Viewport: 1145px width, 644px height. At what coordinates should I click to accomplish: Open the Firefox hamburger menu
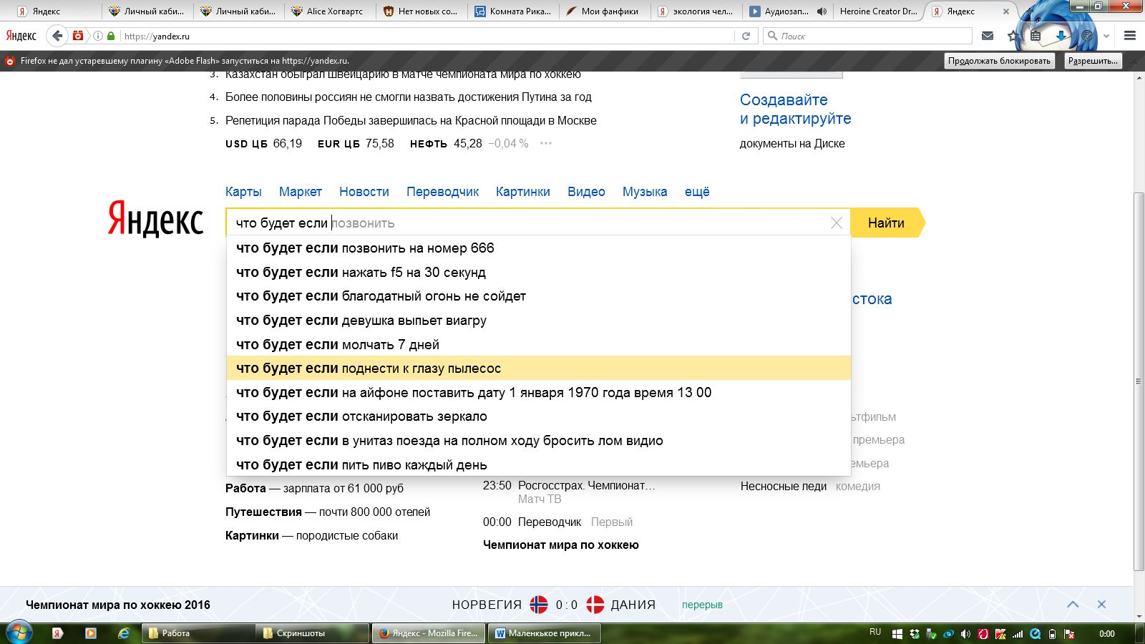tap(1130, 36)
